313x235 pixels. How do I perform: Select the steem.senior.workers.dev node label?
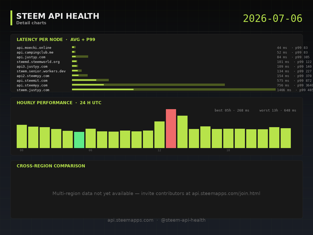coord(41,71)
